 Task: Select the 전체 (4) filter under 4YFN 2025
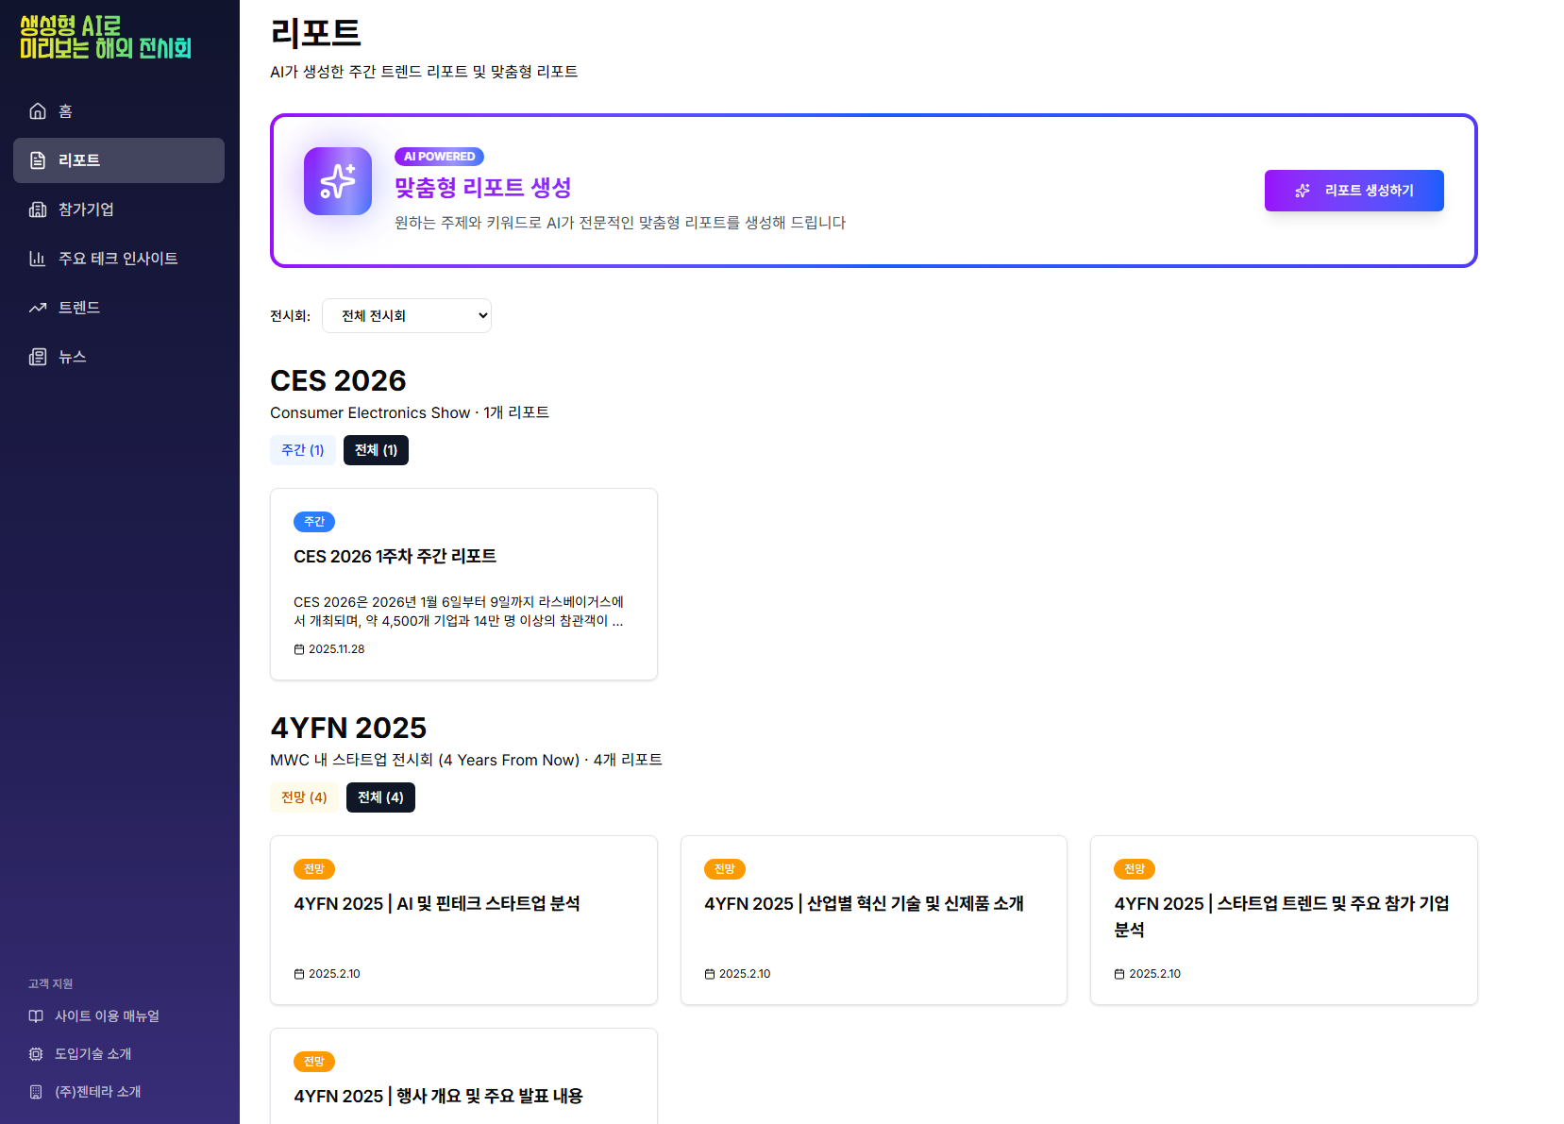tap(380, 797)
